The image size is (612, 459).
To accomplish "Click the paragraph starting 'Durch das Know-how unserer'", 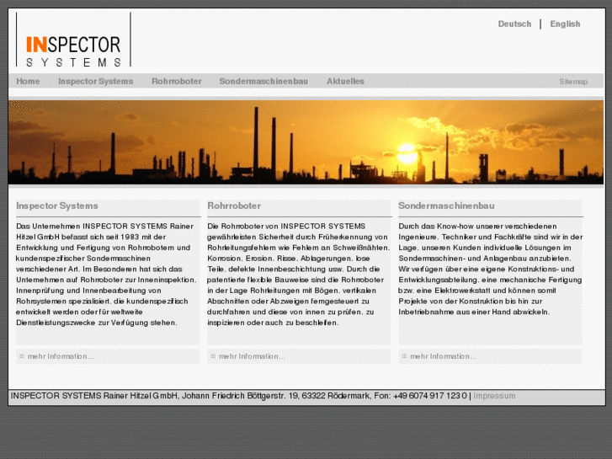I will [x=490, y=270].
